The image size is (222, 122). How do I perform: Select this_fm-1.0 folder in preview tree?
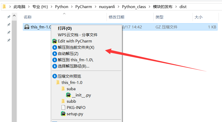coord(72,82)
